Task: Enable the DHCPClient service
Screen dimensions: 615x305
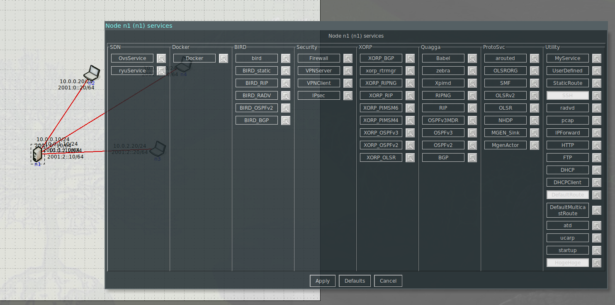Action: pos(568,183)
